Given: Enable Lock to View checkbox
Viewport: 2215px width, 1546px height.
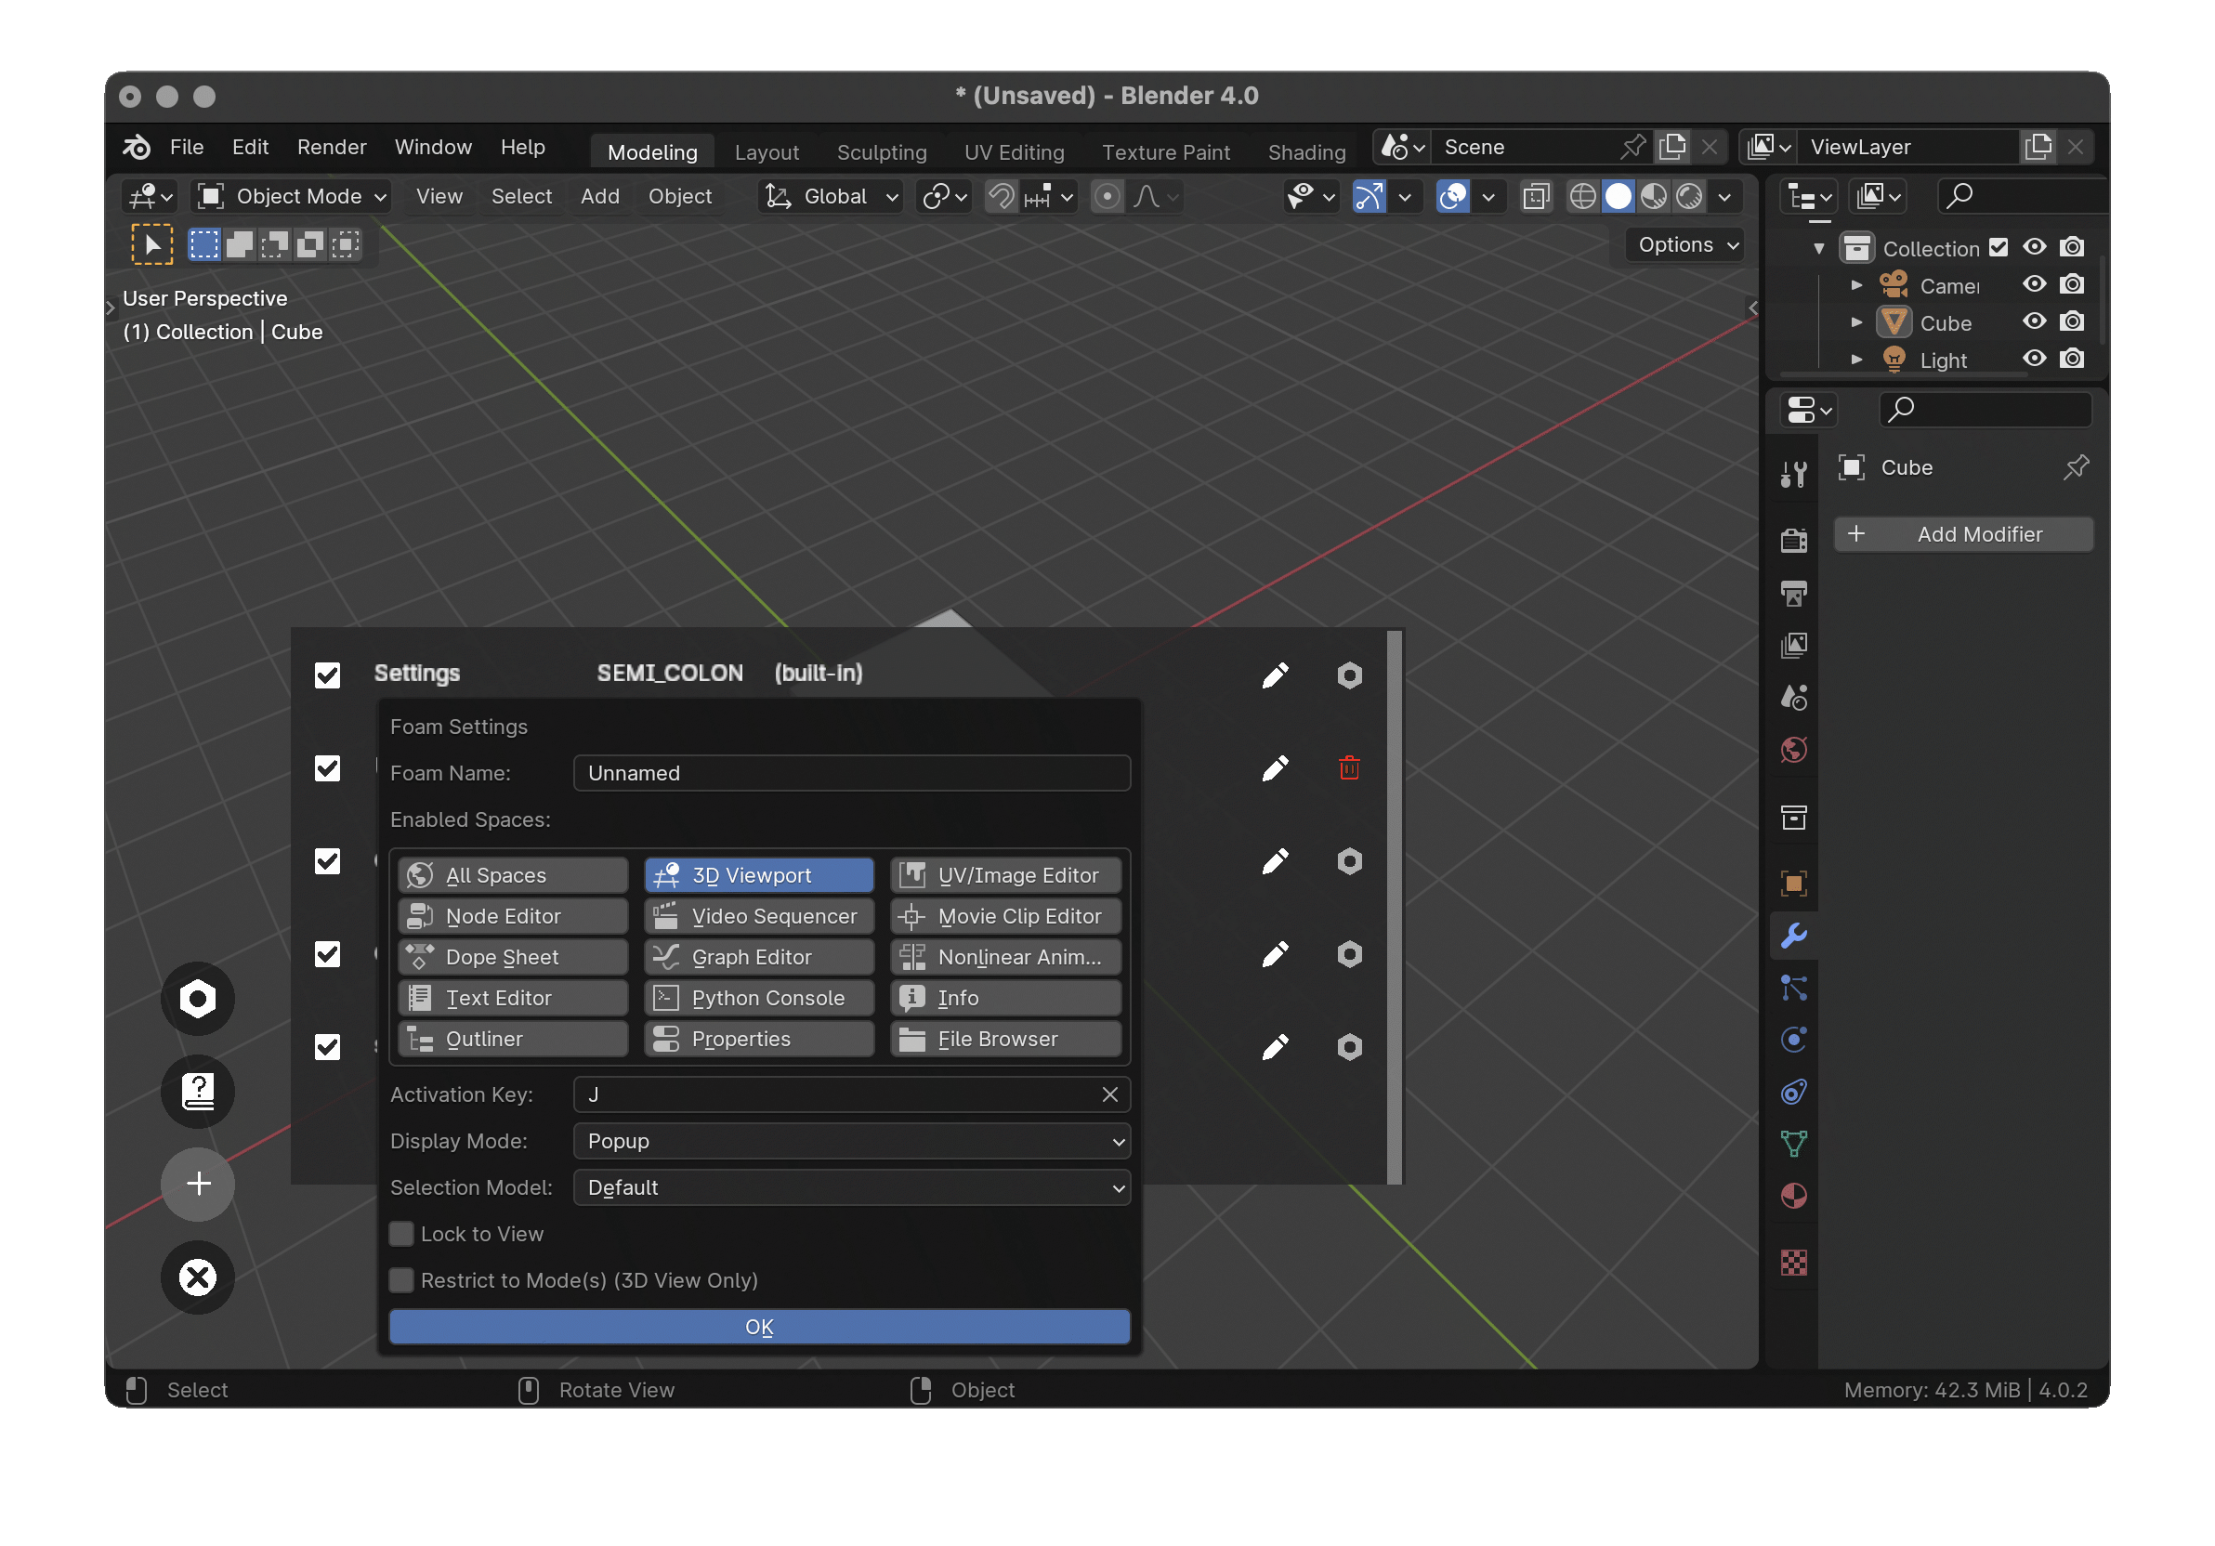Looking at the screenshot, I should 401,1235.
